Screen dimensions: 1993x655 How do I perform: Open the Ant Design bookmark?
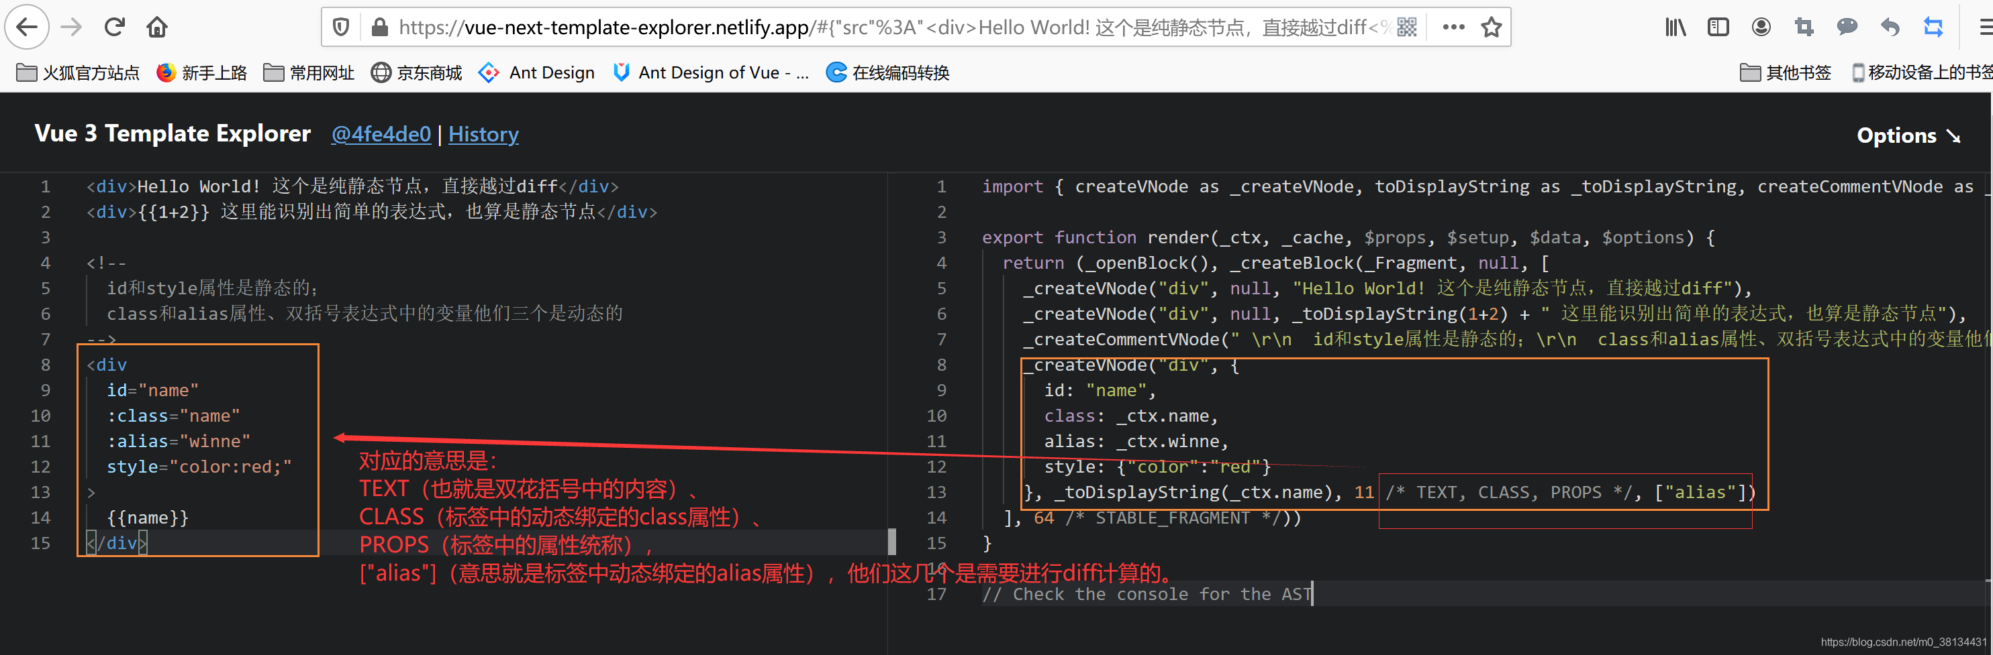[536, 72]
